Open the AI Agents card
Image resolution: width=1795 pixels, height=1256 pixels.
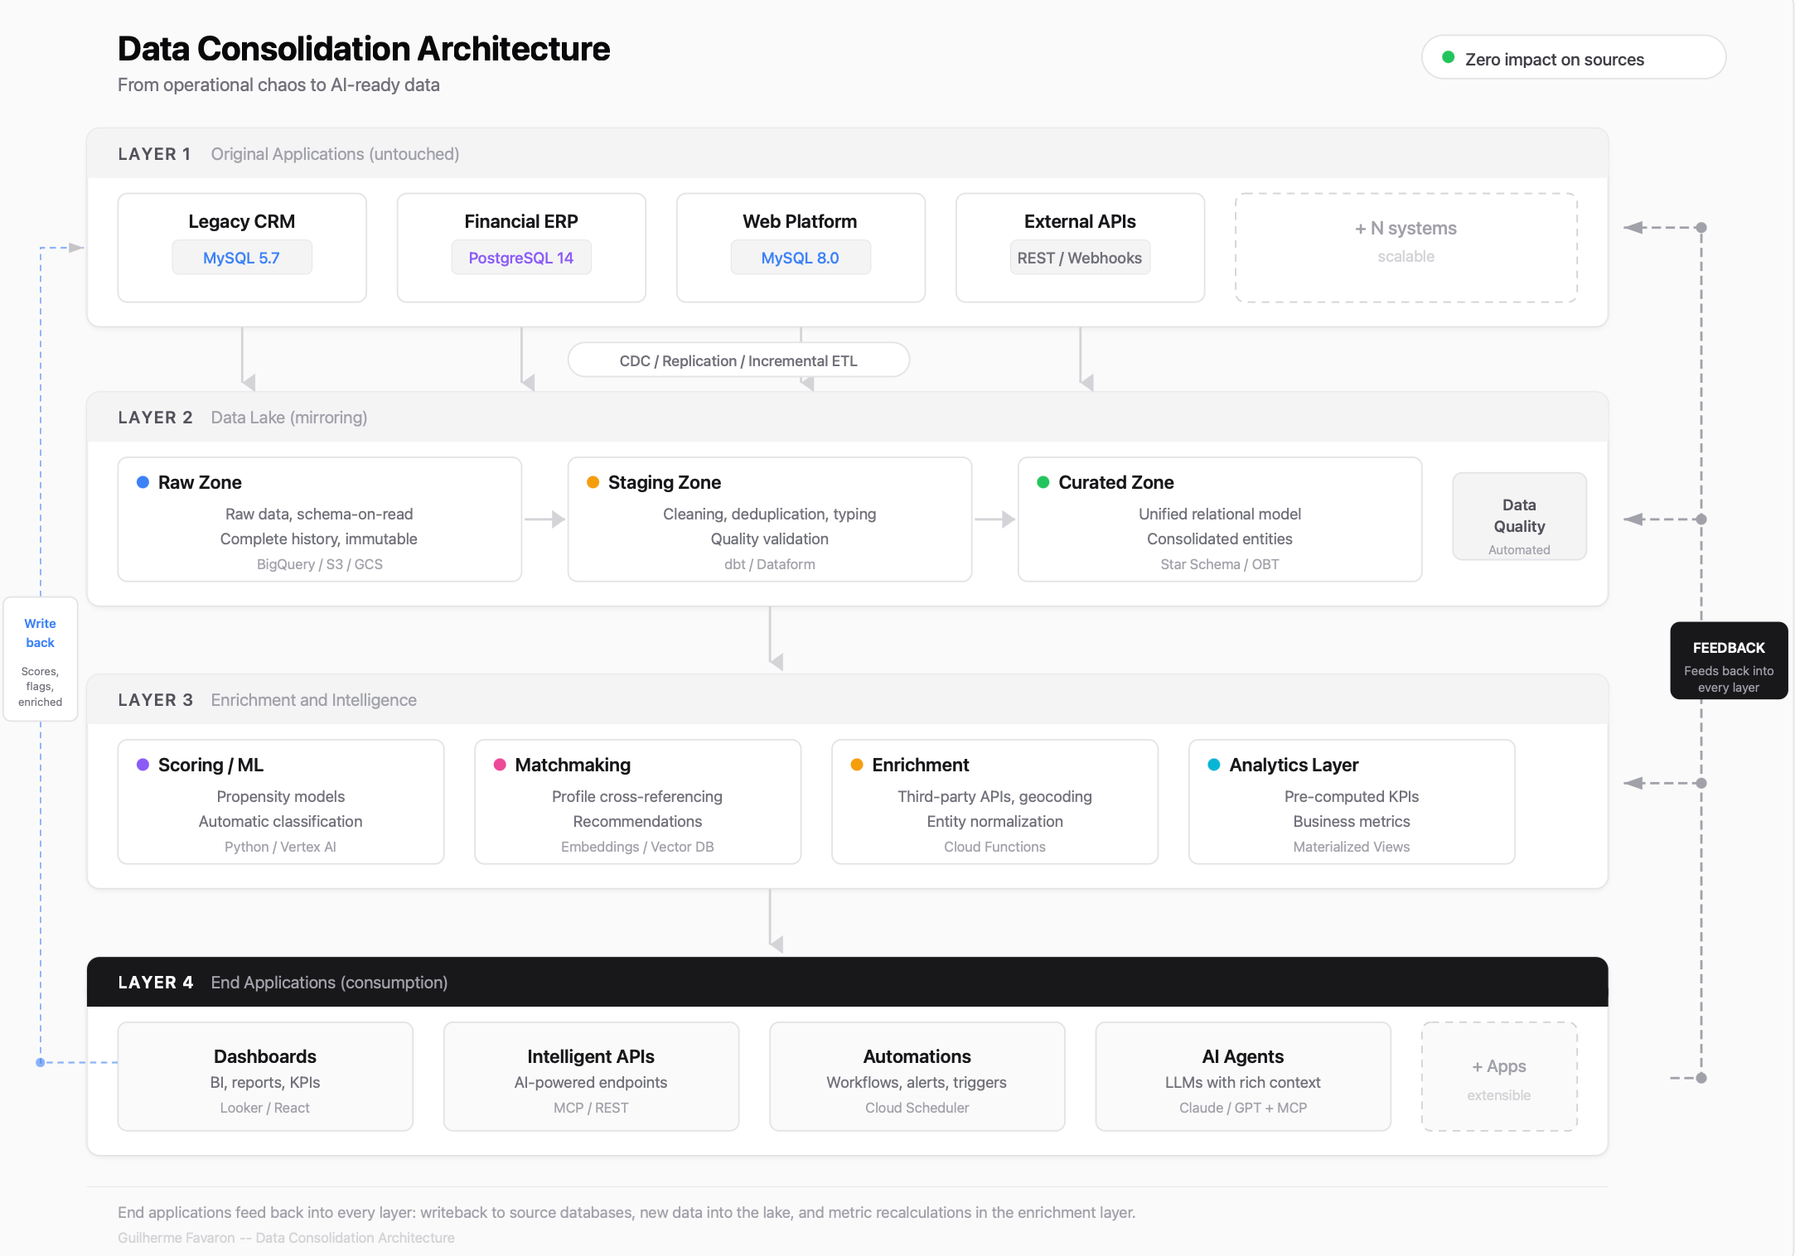[1243, 1076]
